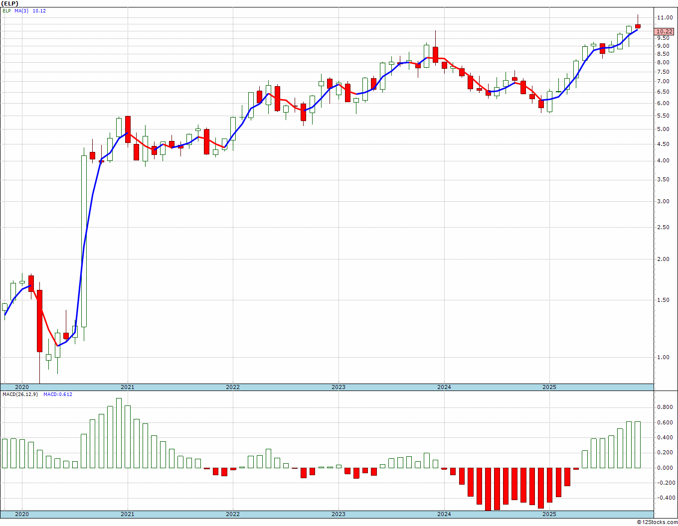This screenshot has height=526, width=678.
Task: Click the MA(3) indicator label
Action: pos(21,10)
